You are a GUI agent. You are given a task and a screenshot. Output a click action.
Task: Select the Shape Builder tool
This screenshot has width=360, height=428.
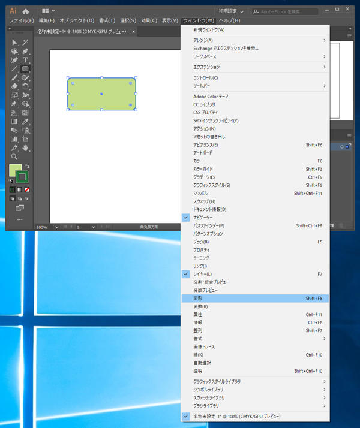tap(25, 104)
